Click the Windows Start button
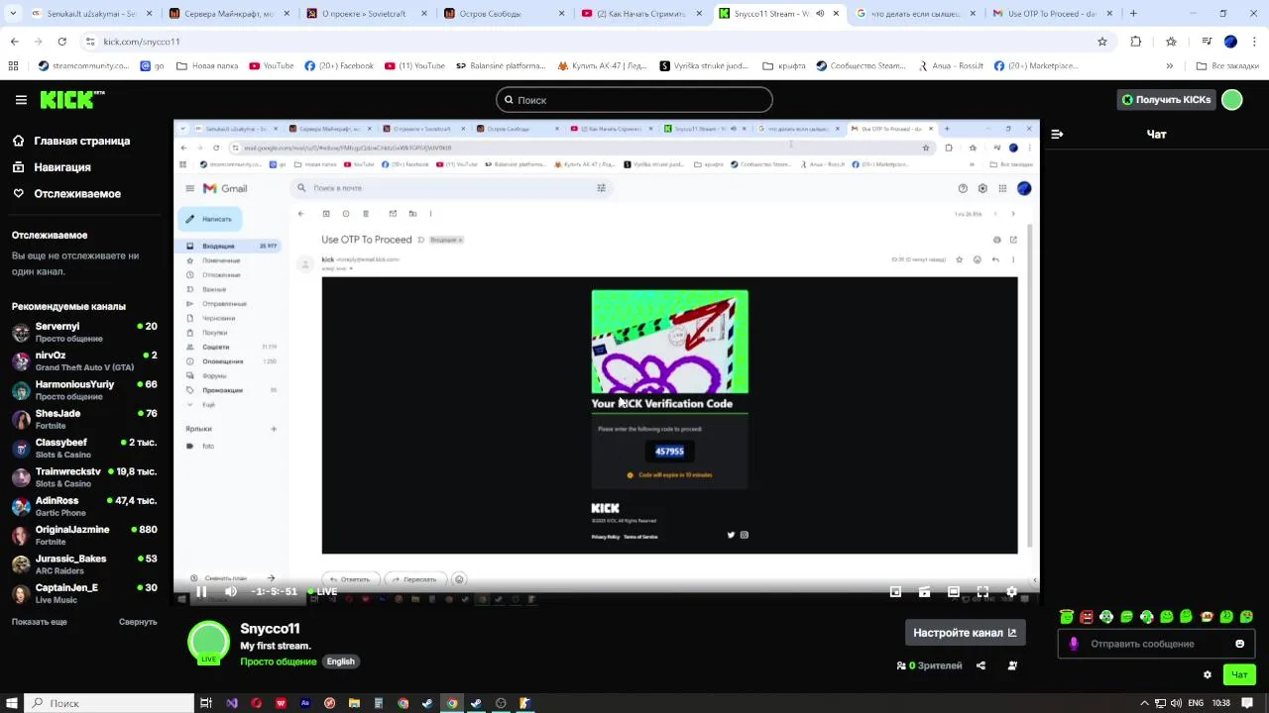The image size is (1269, 713). point(12,703)
